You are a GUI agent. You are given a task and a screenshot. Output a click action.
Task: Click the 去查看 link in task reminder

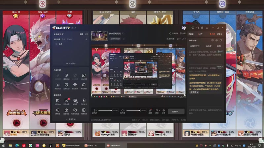tap(194, 92)
